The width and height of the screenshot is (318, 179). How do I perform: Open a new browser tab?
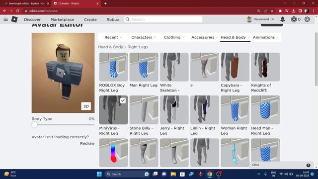[x=105, y=3]
